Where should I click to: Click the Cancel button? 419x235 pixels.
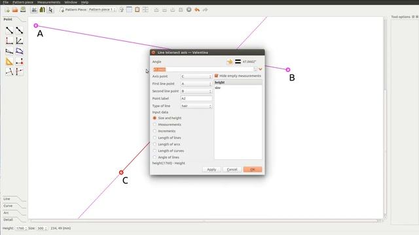[232, 170]
